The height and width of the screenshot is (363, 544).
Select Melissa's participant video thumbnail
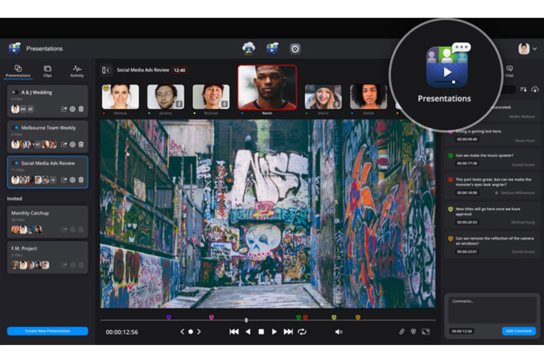pos(120,97)
